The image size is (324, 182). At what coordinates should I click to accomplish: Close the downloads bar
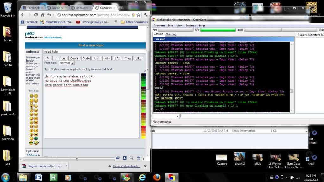[x=146, y=166]
